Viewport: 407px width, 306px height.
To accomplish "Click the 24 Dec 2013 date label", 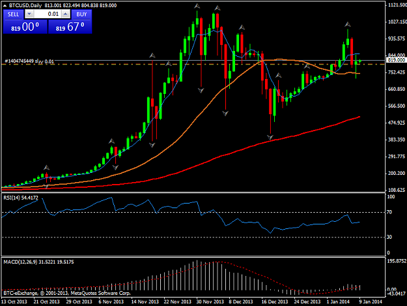I will (307, 301).
